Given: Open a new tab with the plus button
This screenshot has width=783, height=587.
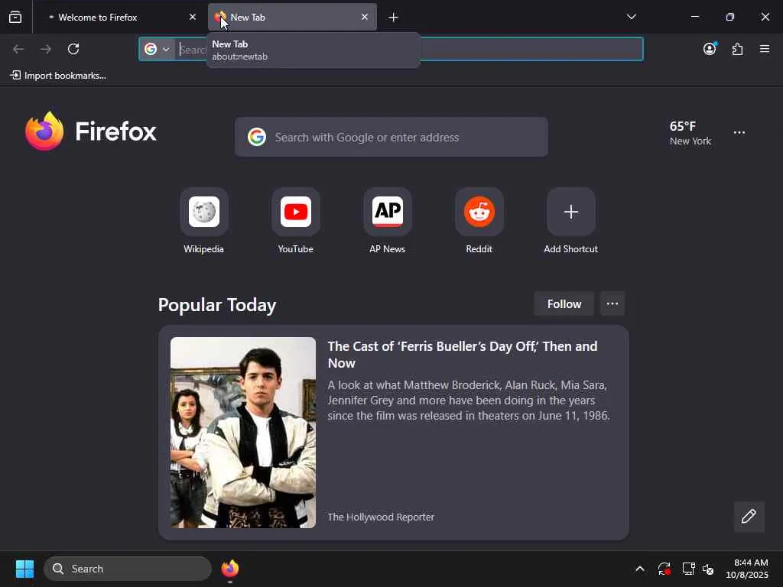Looking at the screenshot, I should [394, 18].
